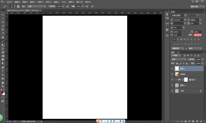Open the brush panel toggle icon
This screenshot has height=123, width=206.
click(x=18, y=6)
